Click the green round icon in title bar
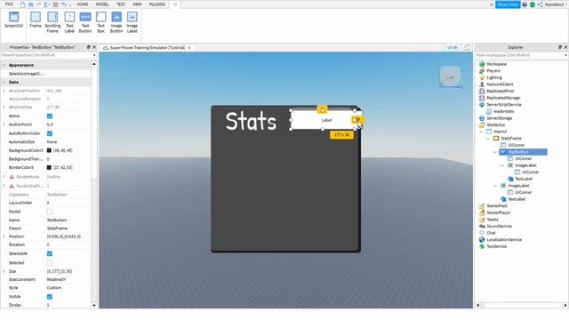 tap(533, 4)
